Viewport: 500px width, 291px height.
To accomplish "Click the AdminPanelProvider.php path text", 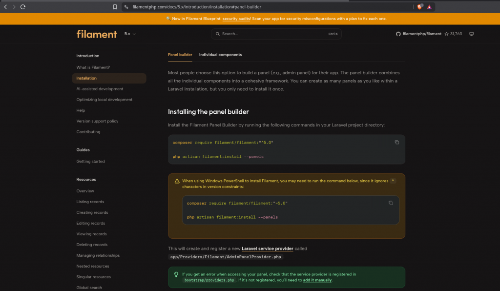I will 226,257.
